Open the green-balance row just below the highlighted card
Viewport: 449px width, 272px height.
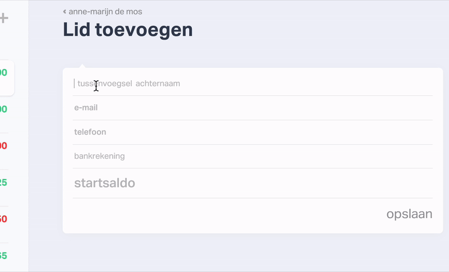[x=6, y=109]
